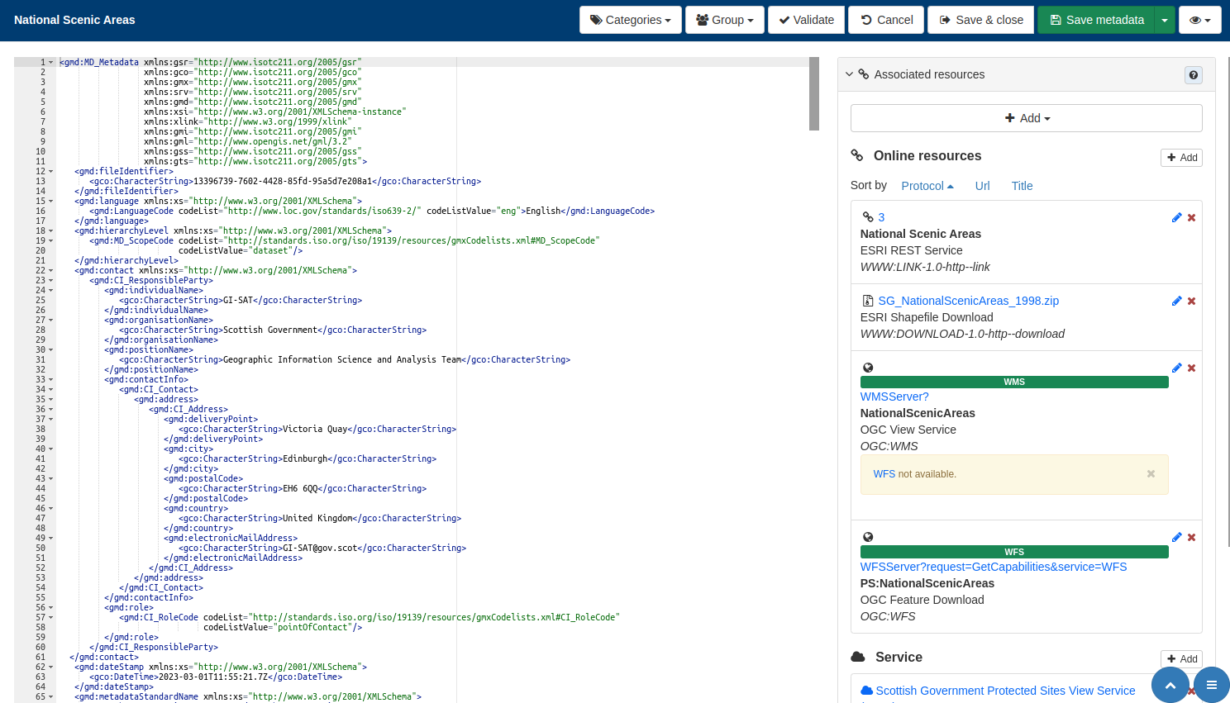This screenshot has width=1230, height=703.
Task: Click the file identifier UUID text
Action: pyautogui.click(x=283, y=181)
